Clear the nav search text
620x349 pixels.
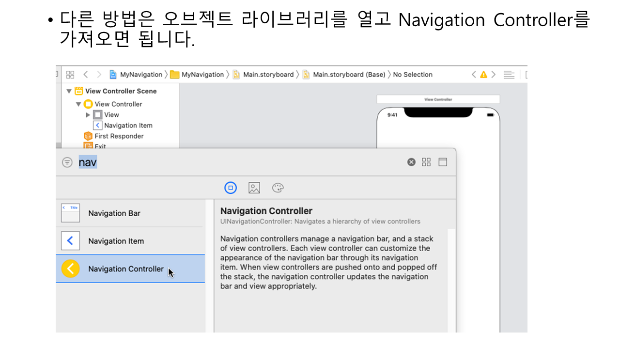click(x=411, y=162)
